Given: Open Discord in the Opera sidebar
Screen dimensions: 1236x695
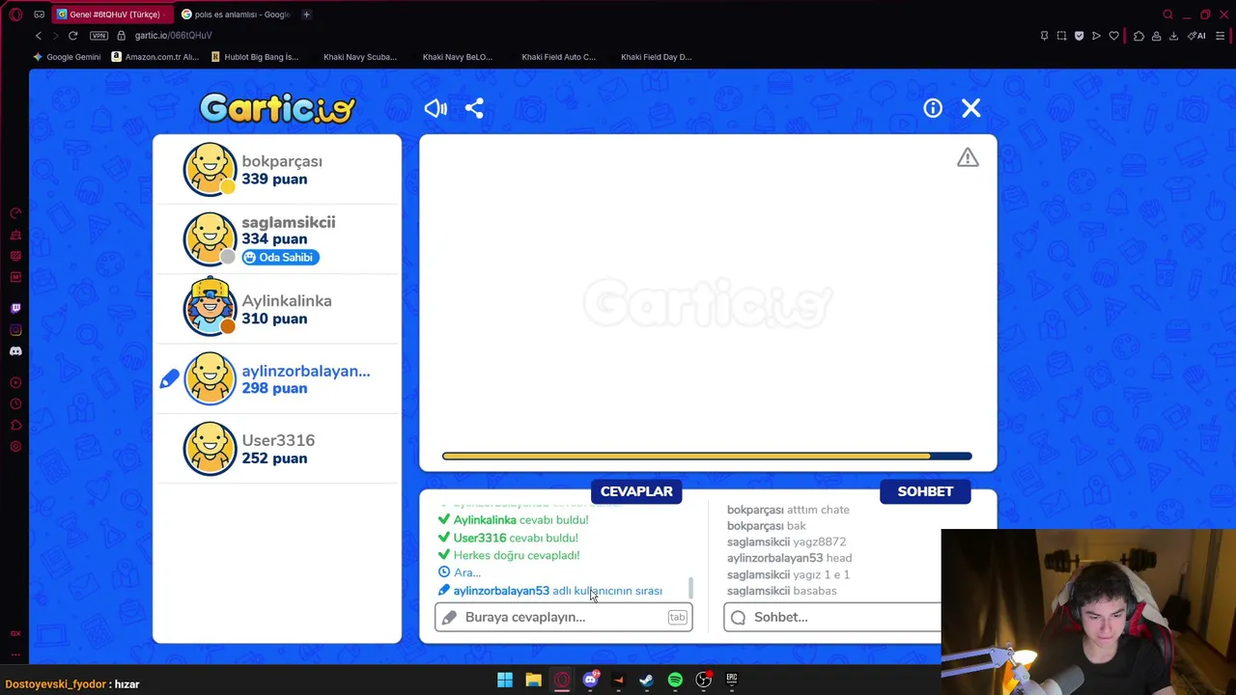Looking at the screenshot, I should pos(15,351).
